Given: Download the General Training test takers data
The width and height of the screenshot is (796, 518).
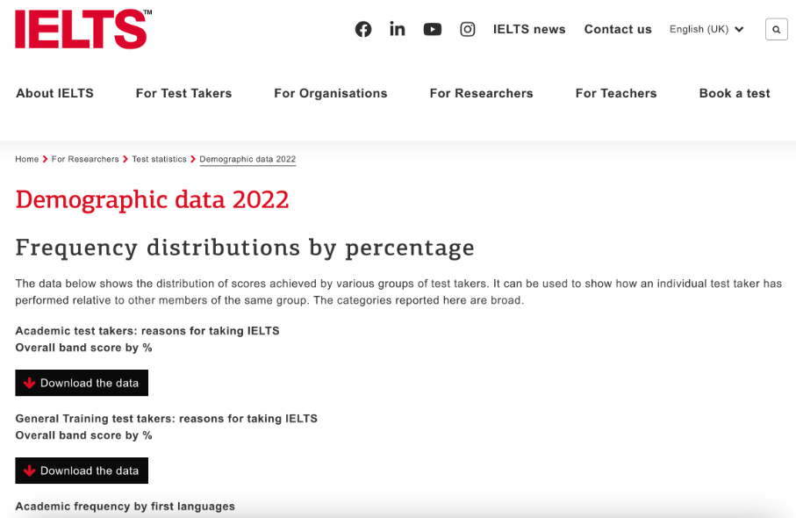Looking at the screenshot, I should point(82,471).
